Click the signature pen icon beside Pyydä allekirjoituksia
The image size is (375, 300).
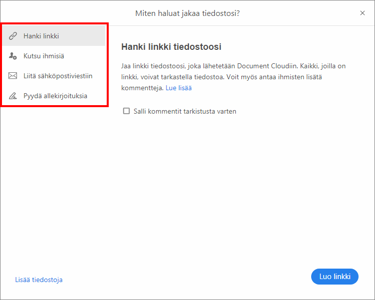coord(13,96)
